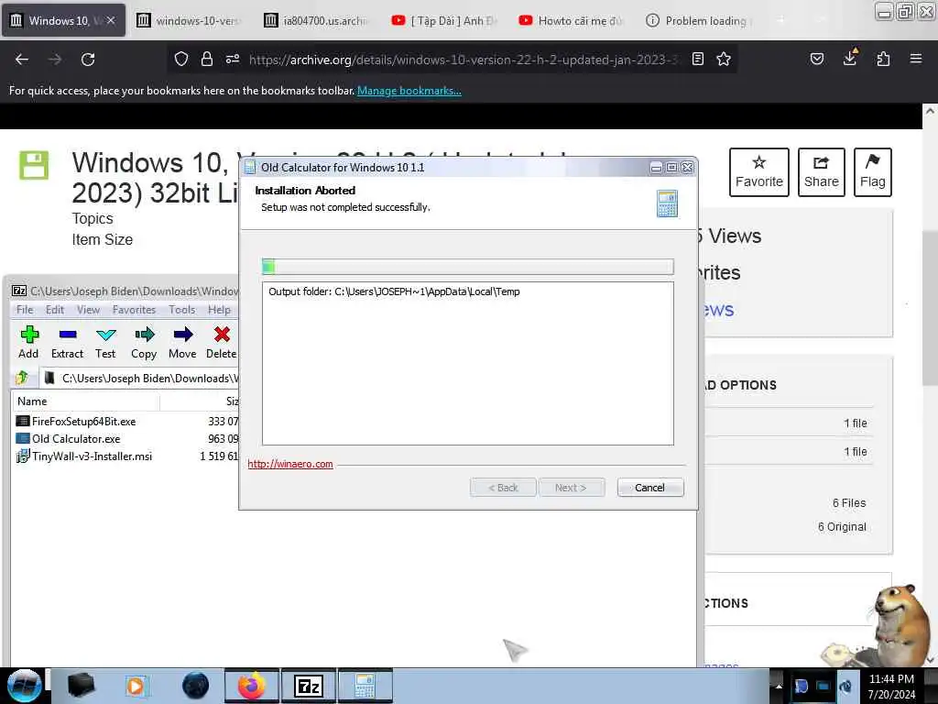
Task: Click Cancel in the installer dialog
Action: point(649,488)
